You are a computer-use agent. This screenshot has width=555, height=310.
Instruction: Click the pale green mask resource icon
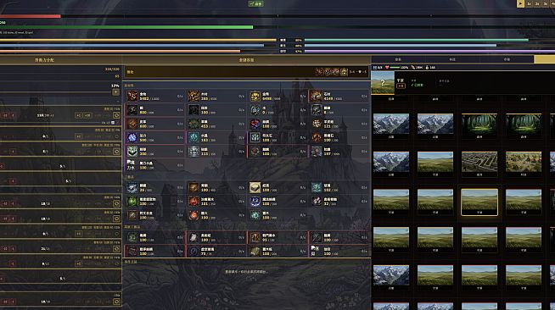click(x=132, y=151)
